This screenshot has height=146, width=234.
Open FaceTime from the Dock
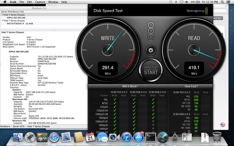pos(114,137)
